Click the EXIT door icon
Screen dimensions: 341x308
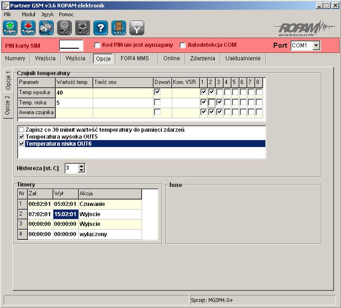click(x=118, y=28)
